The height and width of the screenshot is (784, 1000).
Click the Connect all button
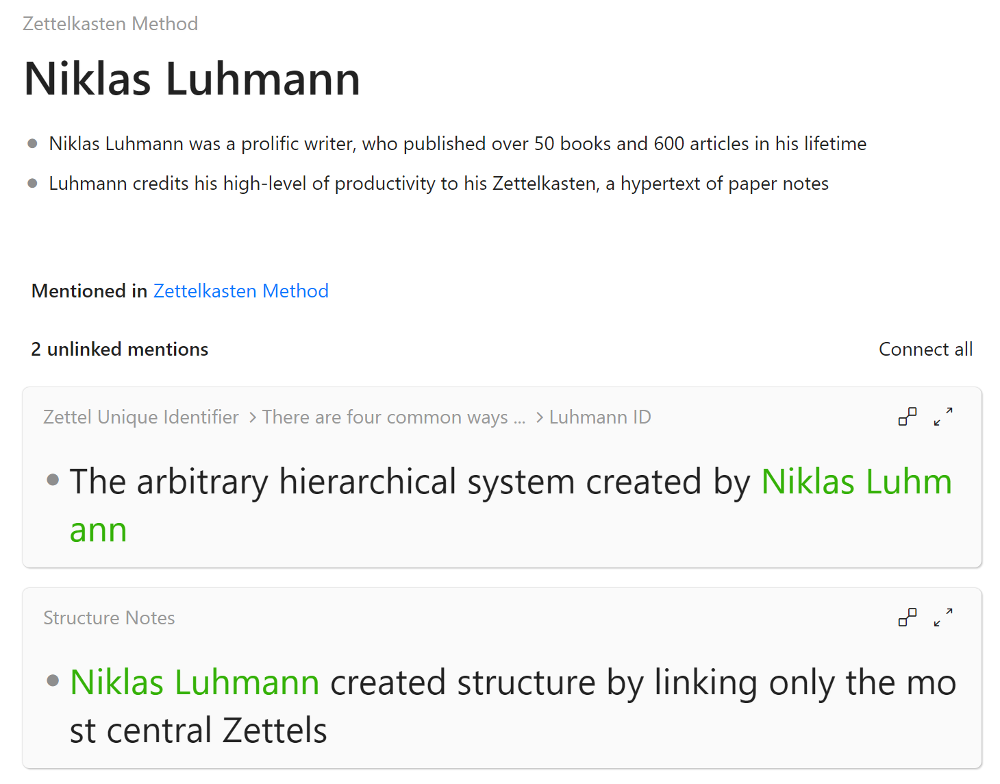tap(925, 350)
